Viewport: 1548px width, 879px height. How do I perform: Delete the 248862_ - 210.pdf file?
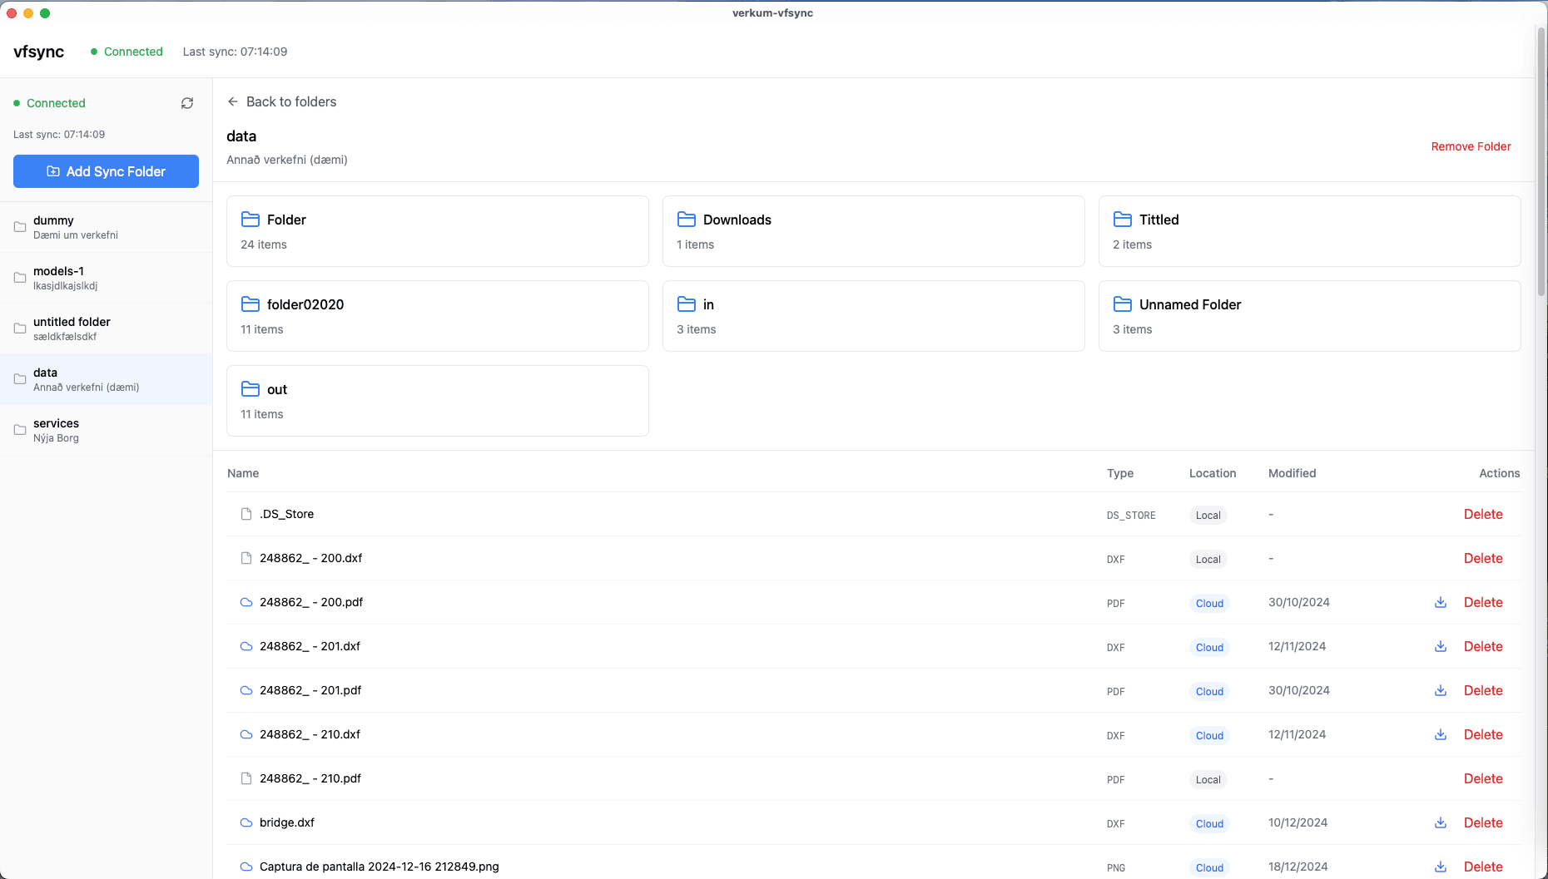[x=1482, y=779]
